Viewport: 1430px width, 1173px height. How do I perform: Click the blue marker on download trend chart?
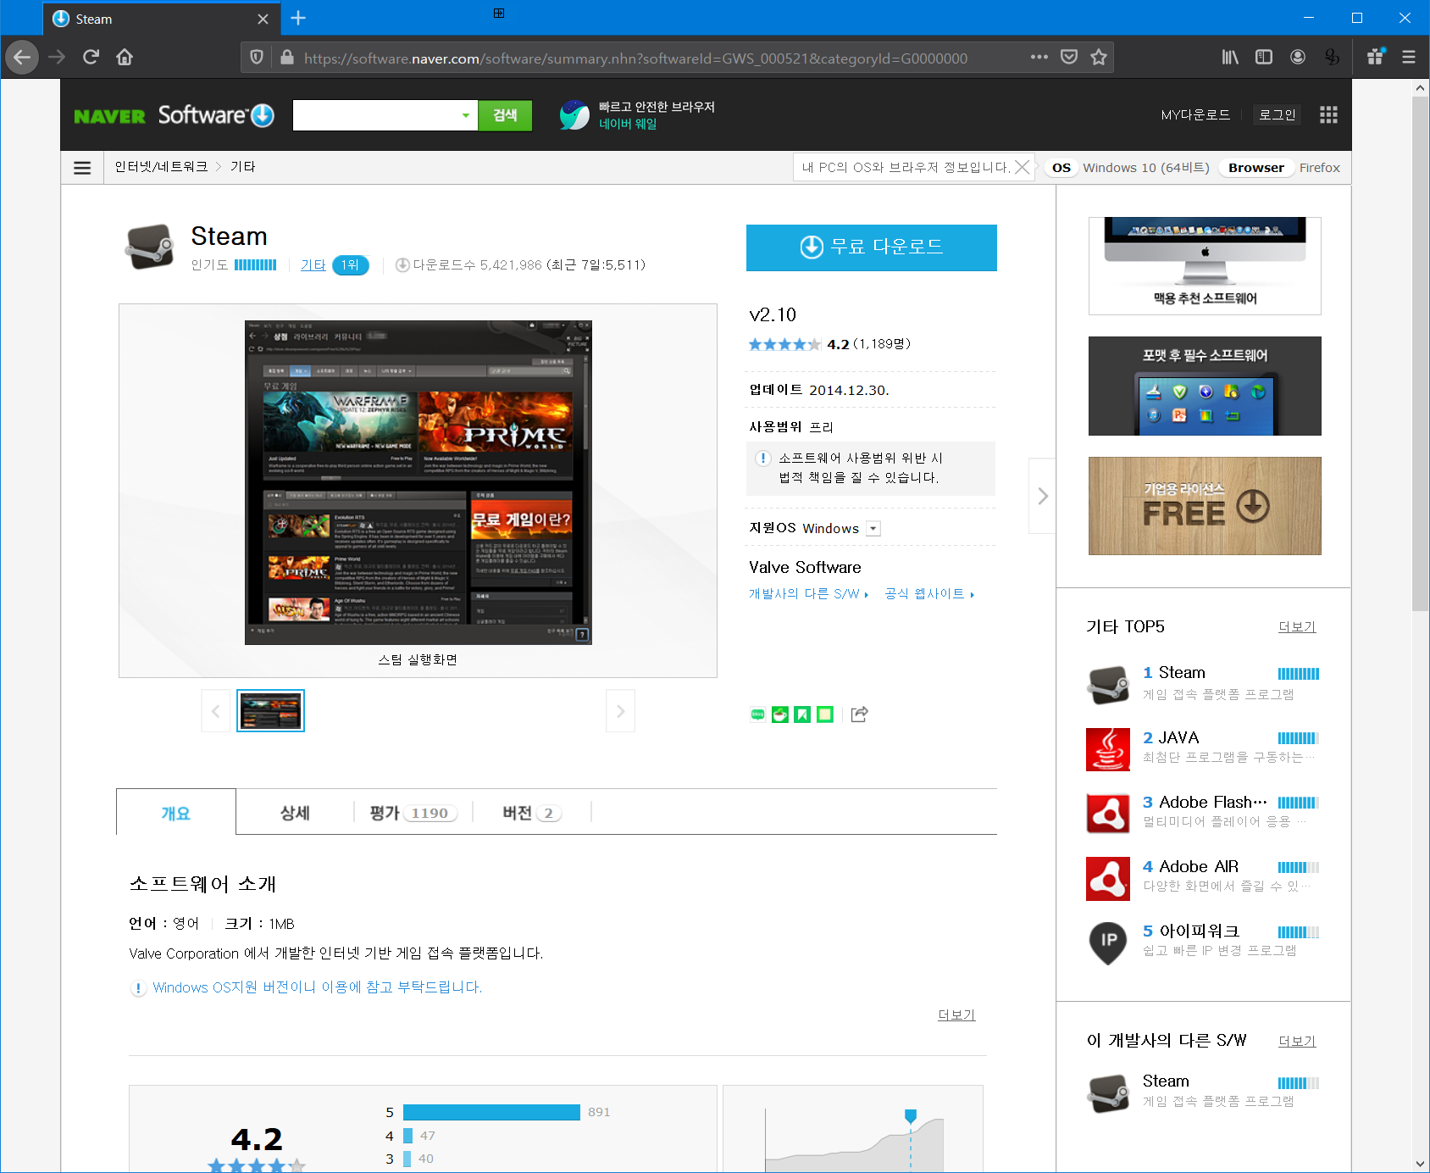point(911,1116)
